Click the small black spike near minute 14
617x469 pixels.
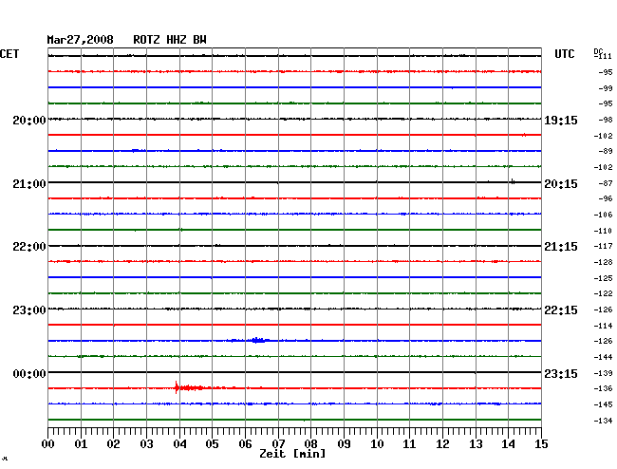pyautogui.click(x=513, y=181)
